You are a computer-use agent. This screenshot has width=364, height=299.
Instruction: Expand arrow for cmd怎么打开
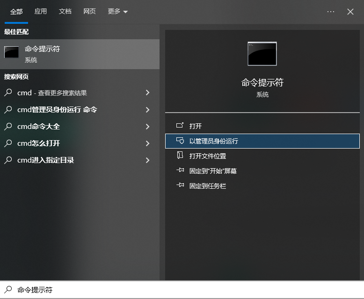[x=147, y=143]
